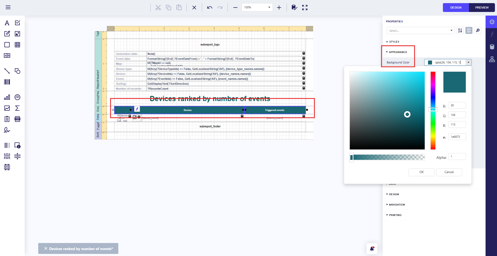Expand the NAVIGATION properties section

(397, 205)
